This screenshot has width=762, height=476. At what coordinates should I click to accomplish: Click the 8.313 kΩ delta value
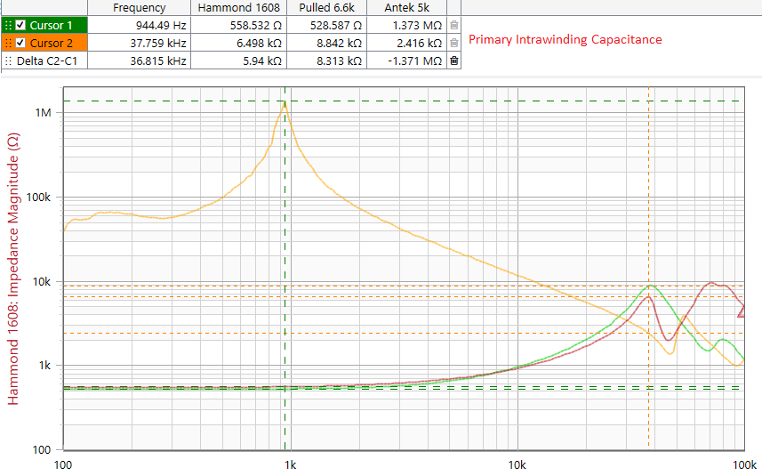point(326,61)
